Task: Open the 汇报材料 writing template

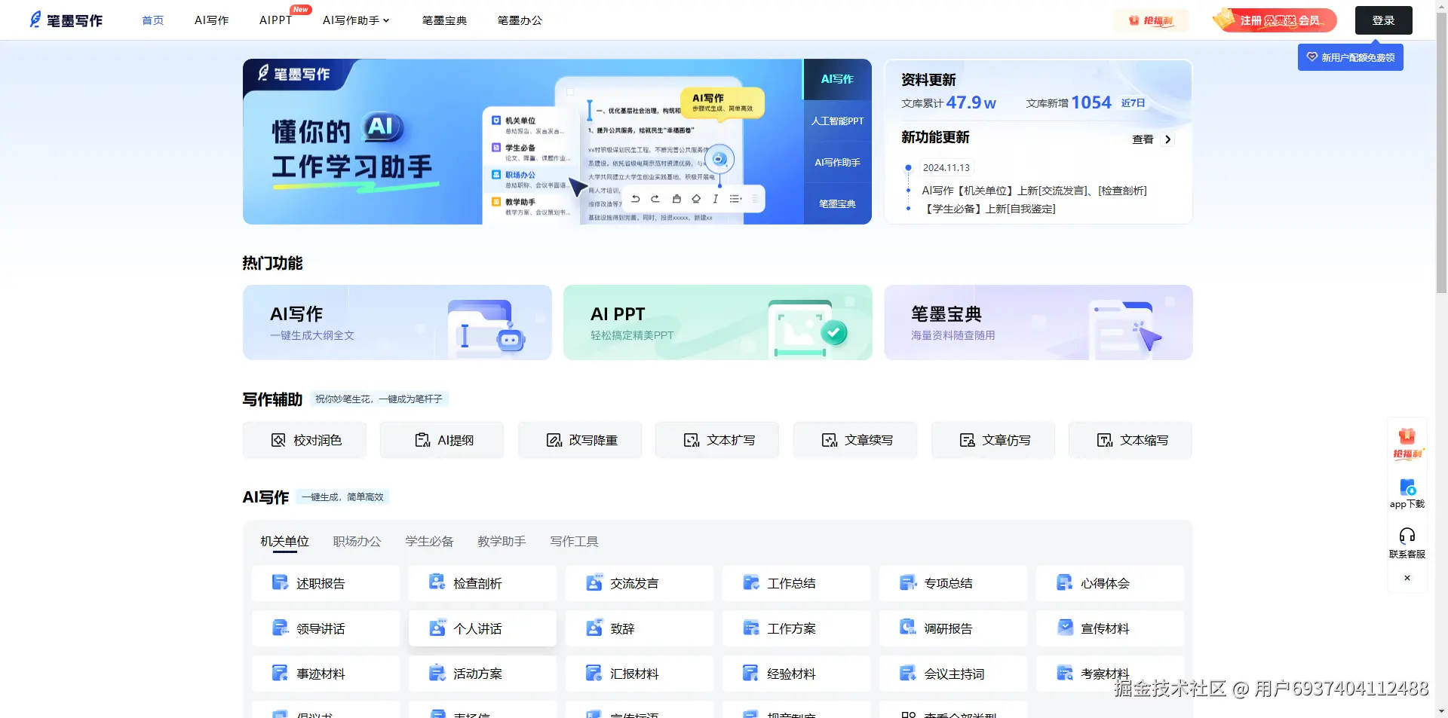Action: coord(639,674)
